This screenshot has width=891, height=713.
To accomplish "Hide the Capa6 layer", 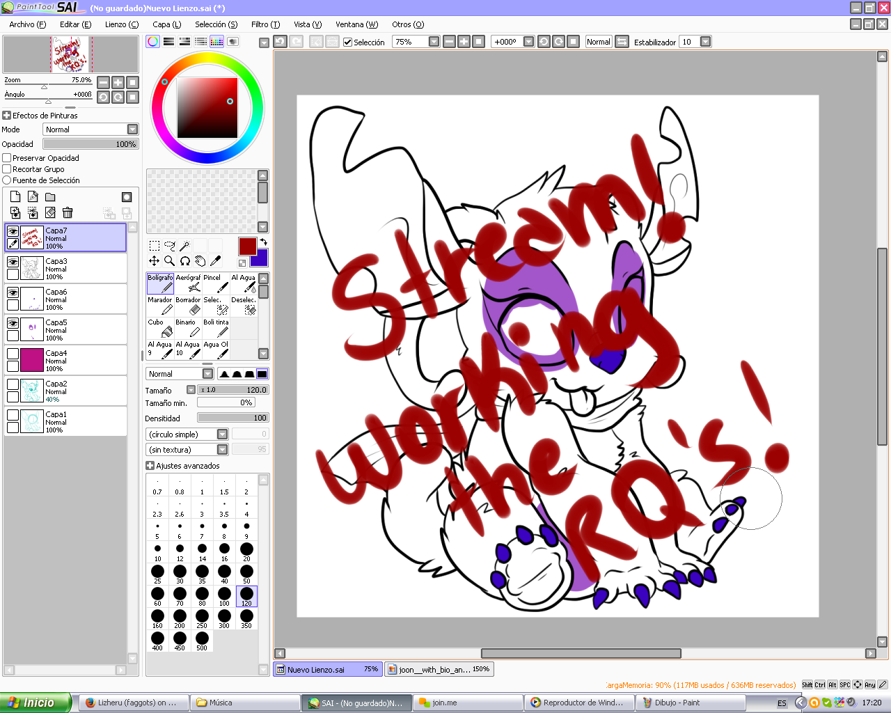I will tap(13, 293).
